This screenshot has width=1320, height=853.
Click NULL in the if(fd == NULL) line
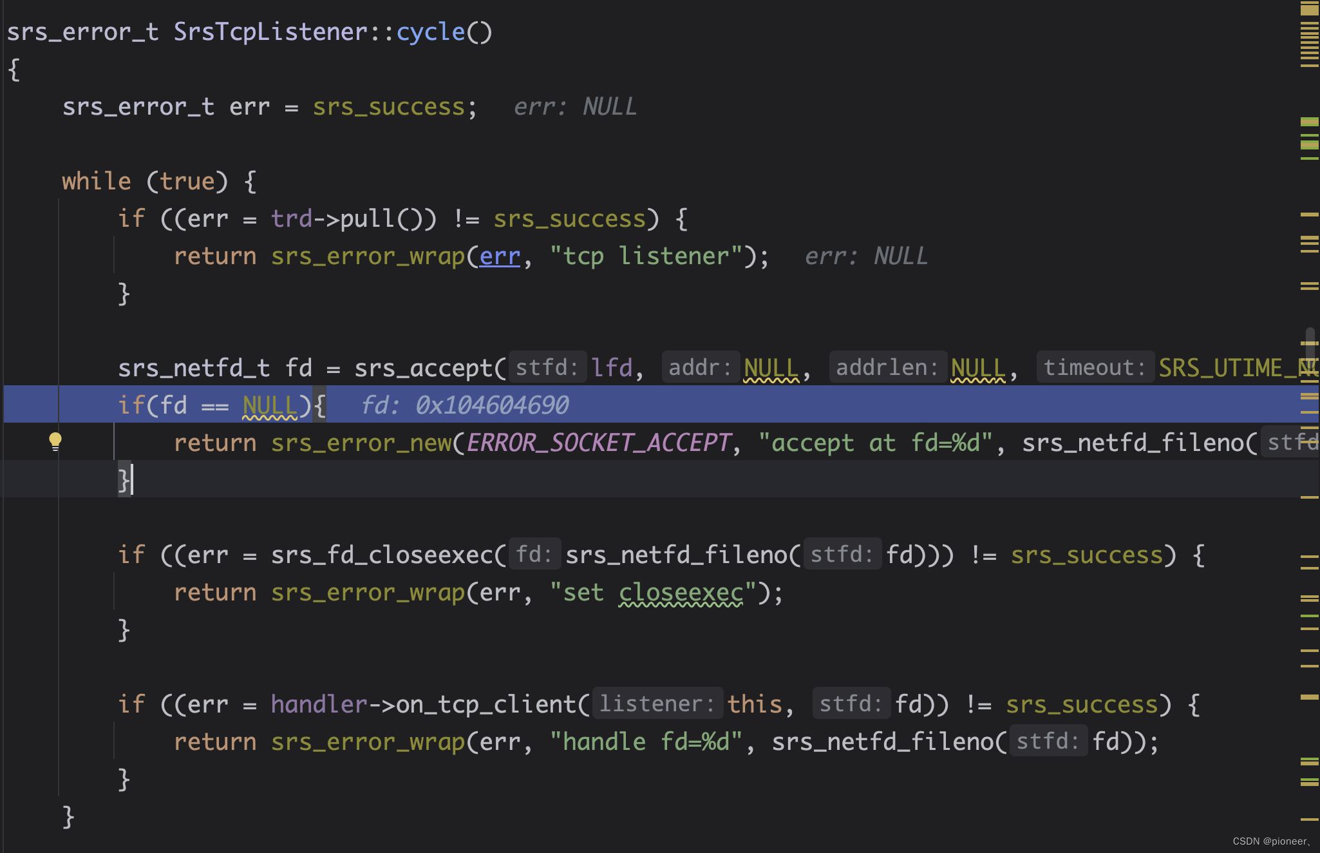[270, 406]
